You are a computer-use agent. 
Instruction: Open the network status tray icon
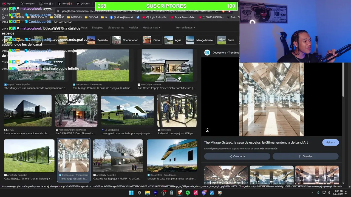(324, 193)
